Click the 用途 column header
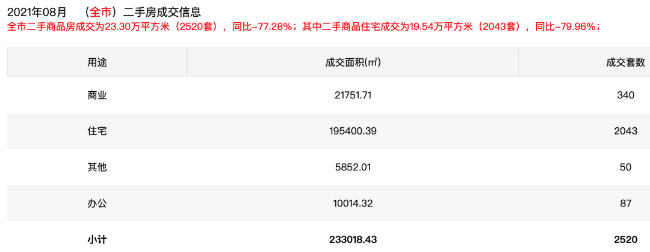650x252 pixels. point(97,62)
